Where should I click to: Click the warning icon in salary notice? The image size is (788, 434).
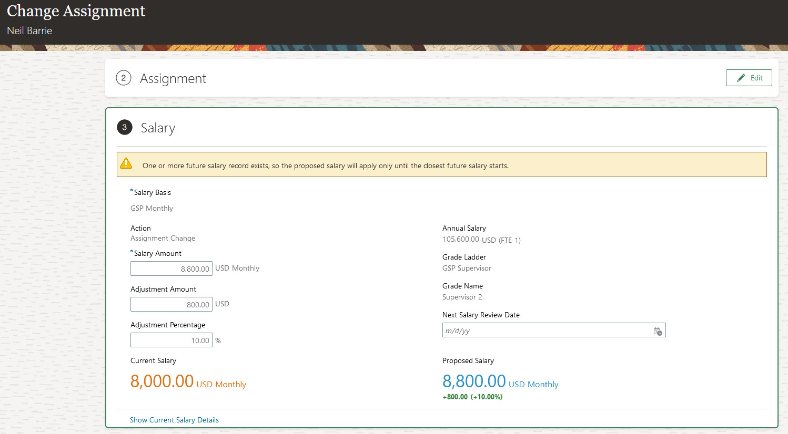tap(126, 164)
